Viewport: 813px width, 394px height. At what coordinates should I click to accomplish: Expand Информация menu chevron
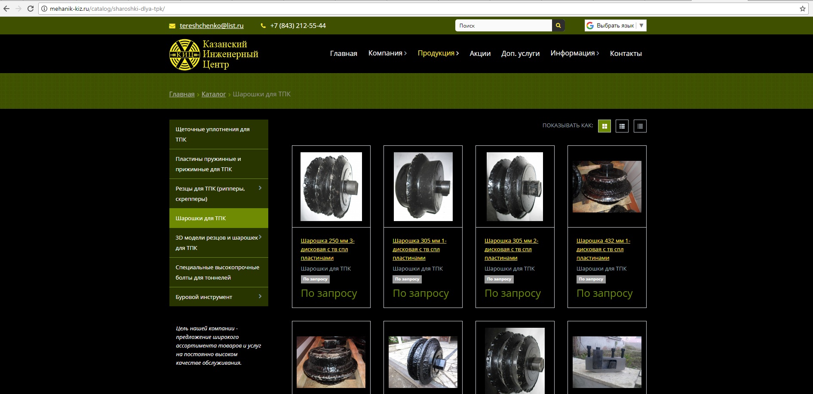pos(598,53)
